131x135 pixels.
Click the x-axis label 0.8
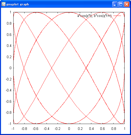pos(114,129)
